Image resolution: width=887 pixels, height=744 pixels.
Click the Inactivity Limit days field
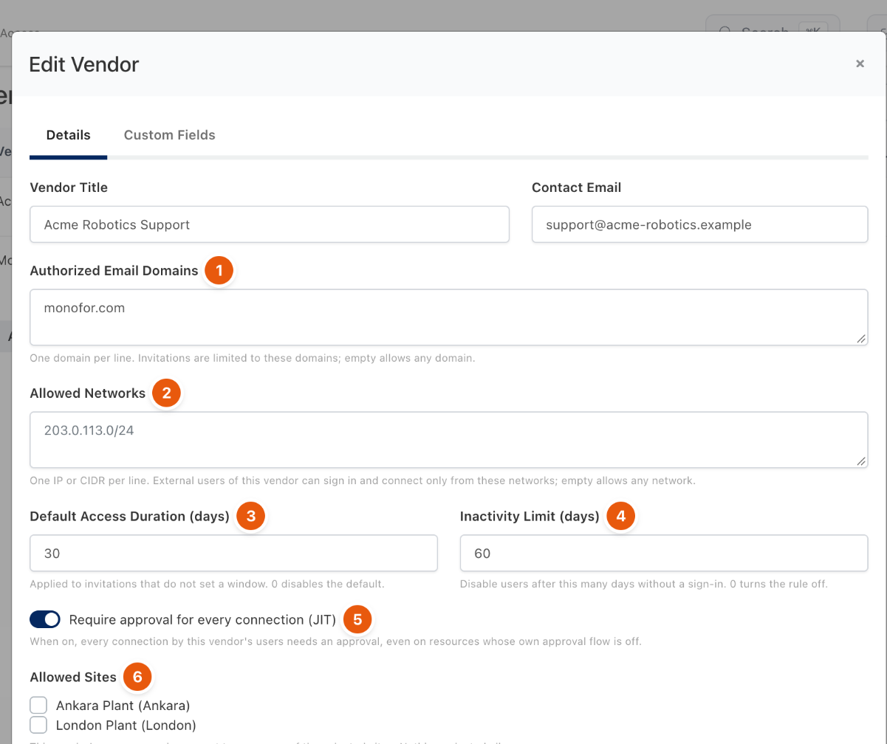point(664,553)
